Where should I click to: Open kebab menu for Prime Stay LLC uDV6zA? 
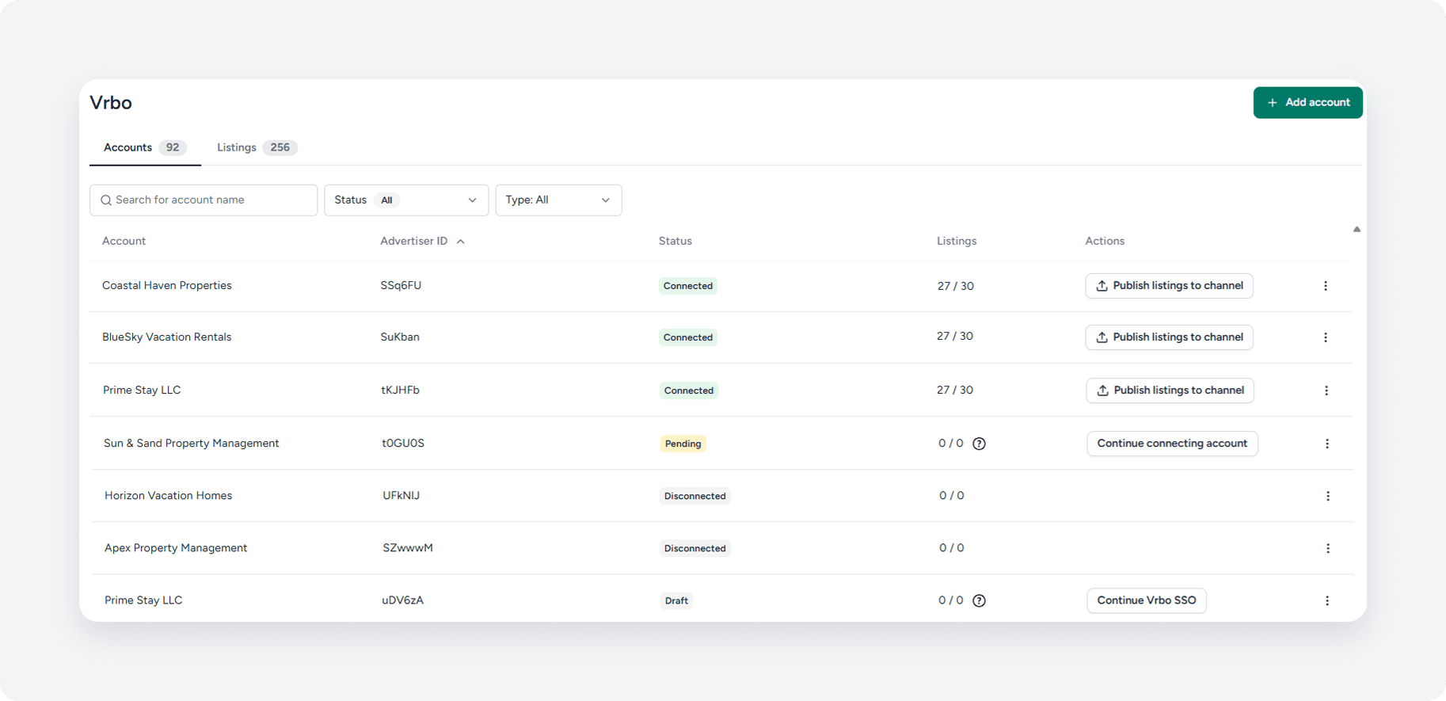point(1327,600)
